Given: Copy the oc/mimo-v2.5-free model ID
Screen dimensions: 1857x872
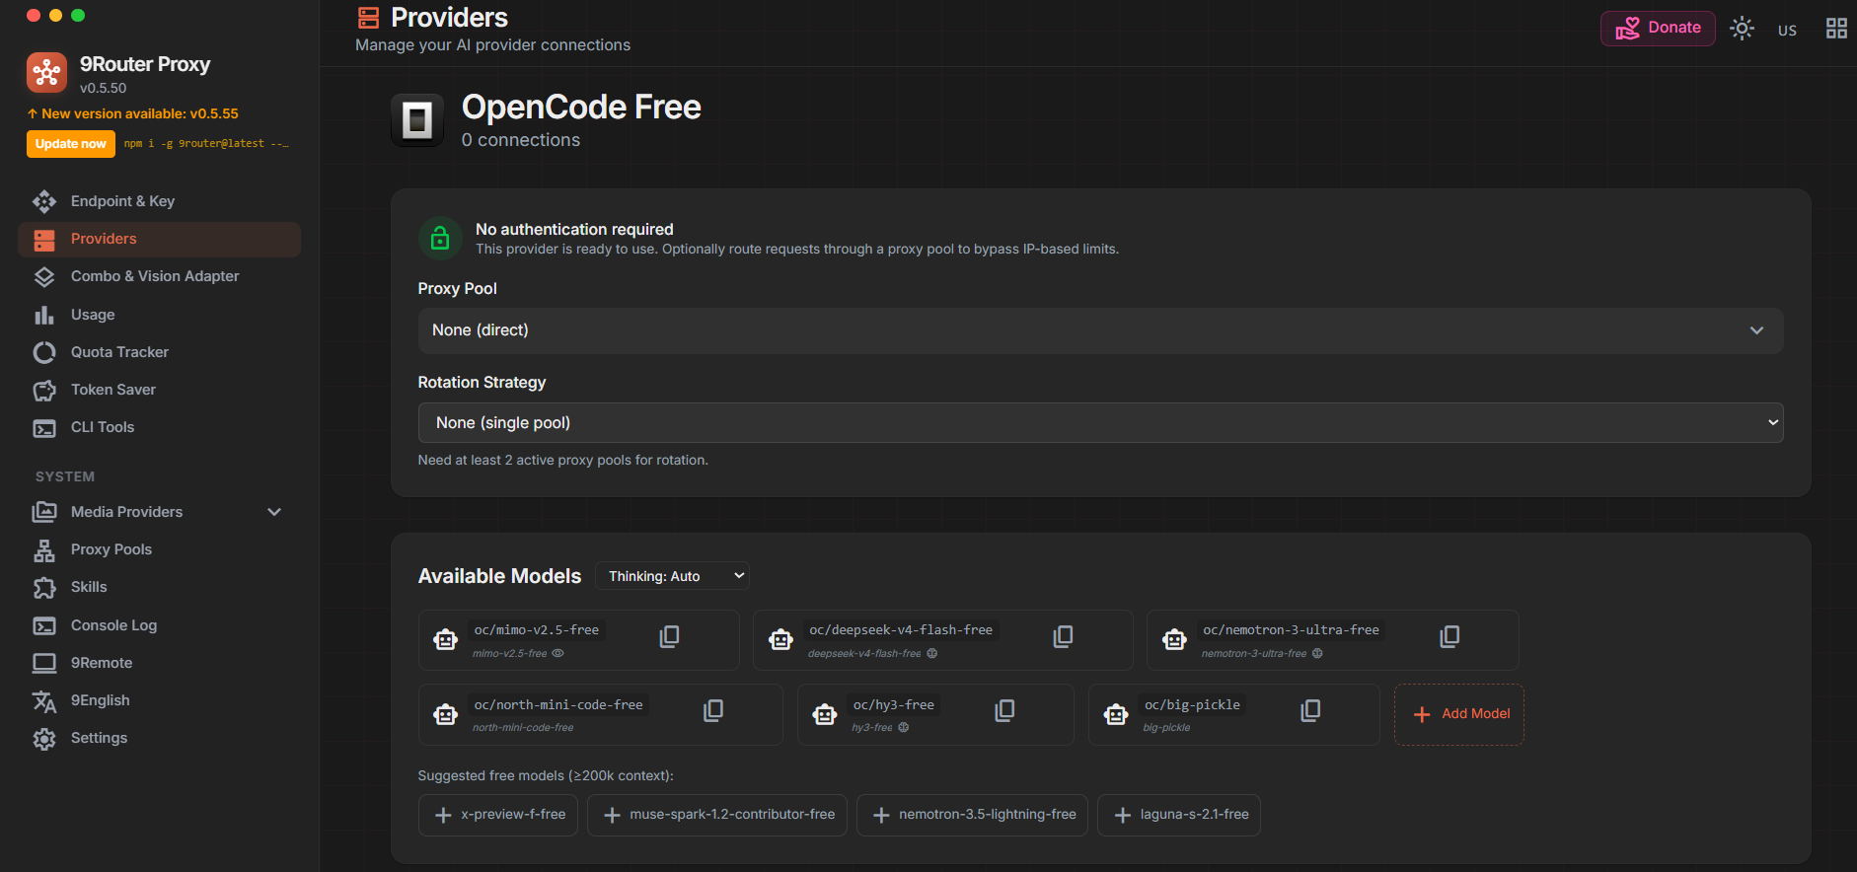Looking at the screenshot, I should pyautogui.click(x=669, y=637).
